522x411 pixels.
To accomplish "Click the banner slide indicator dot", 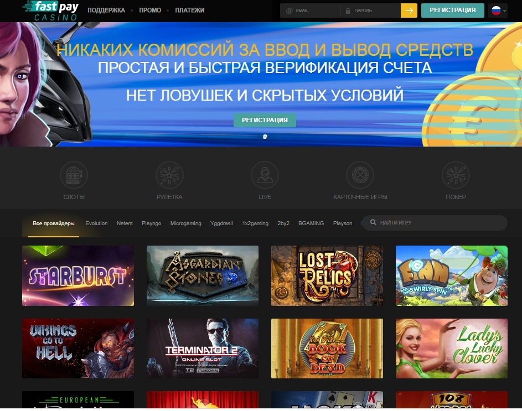I will [x=265, y=137].
